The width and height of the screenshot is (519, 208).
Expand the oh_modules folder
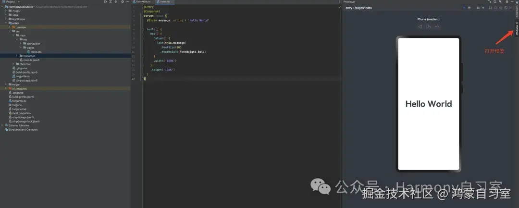tap(6, 88)
